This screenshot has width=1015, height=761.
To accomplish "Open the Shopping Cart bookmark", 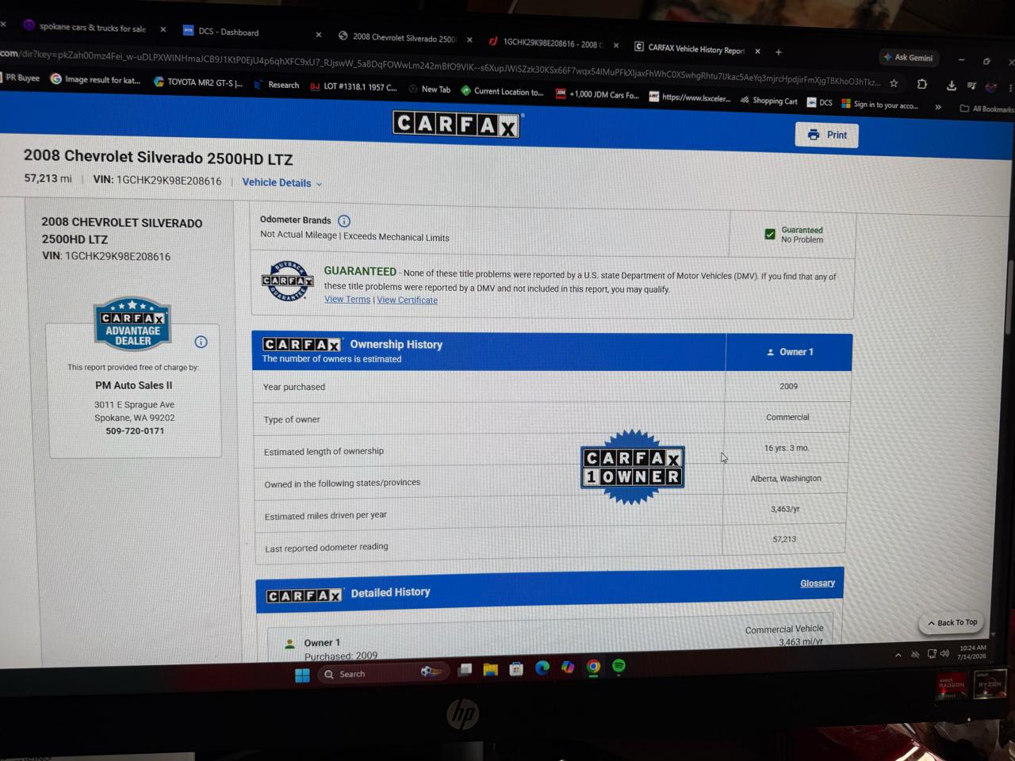I will [x=768, y=101].
